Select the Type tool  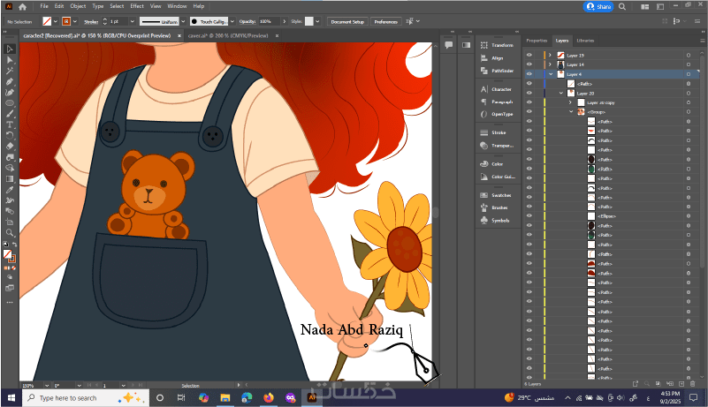coord(10,124)
